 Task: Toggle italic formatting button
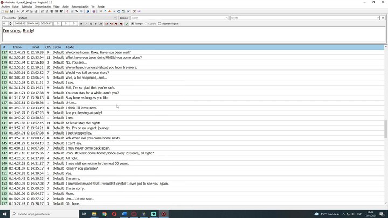[x=86, y=24]
